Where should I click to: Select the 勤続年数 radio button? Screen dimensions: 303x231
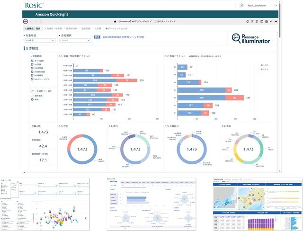pyautogui.click(x=32, y=96)
